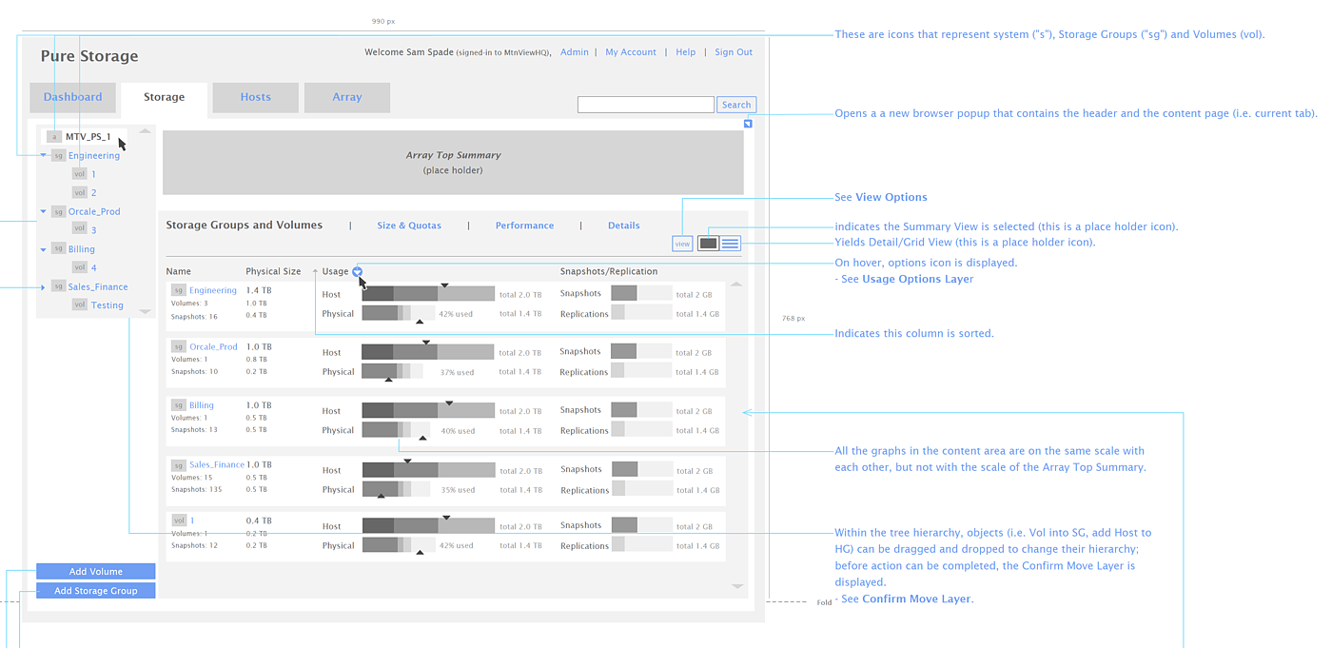Click the Admin link in header
The width and height of the screenshot is (1332, 648).
point(575,52)
